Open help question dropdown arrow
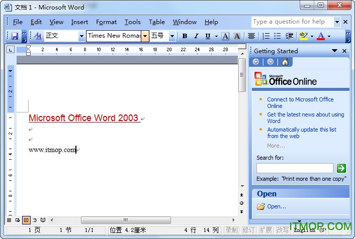355x239 pixels. tap(337, 22)
